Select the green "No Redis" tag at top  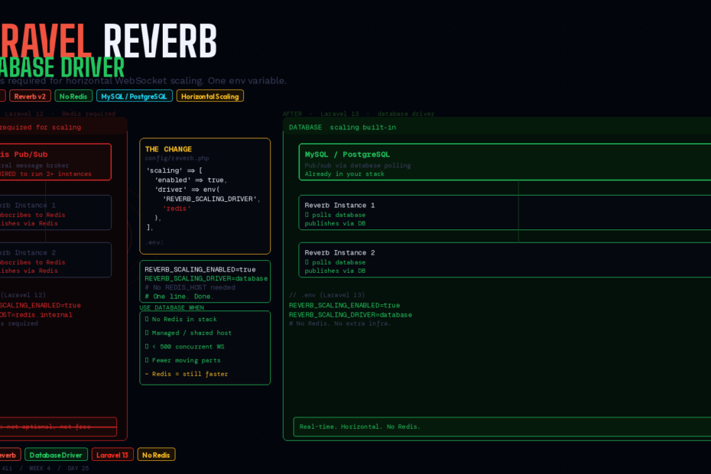pyautogui.click(x=73, y=96)
